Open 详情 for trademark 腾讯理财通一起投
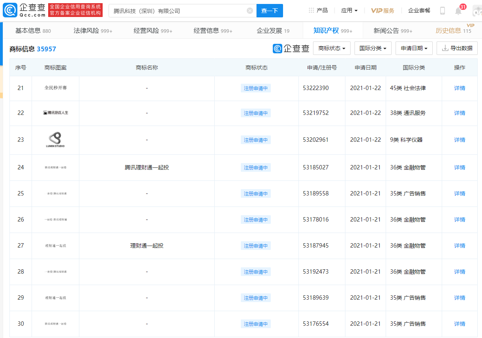The image size is (482, 338). coord(459,167)
